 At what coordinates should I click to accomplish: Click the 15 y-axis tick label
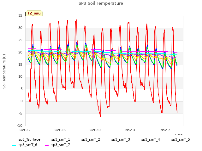20,64
